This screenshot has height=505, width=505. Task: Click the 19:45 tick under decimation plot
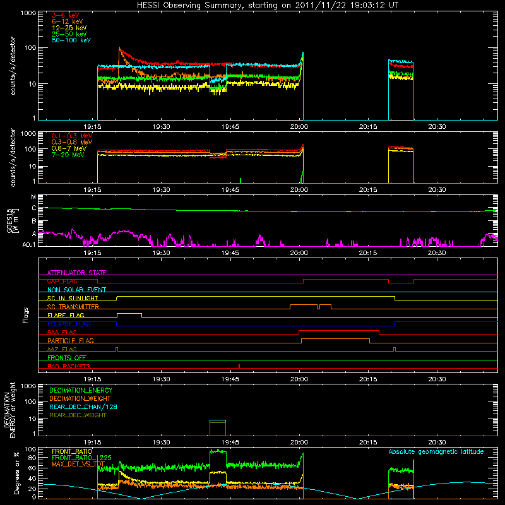click(x=230, y=443)
